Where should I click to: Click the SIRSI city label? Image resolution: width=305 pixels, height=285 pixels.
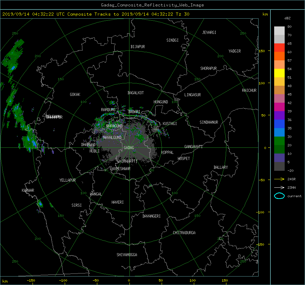77,205
